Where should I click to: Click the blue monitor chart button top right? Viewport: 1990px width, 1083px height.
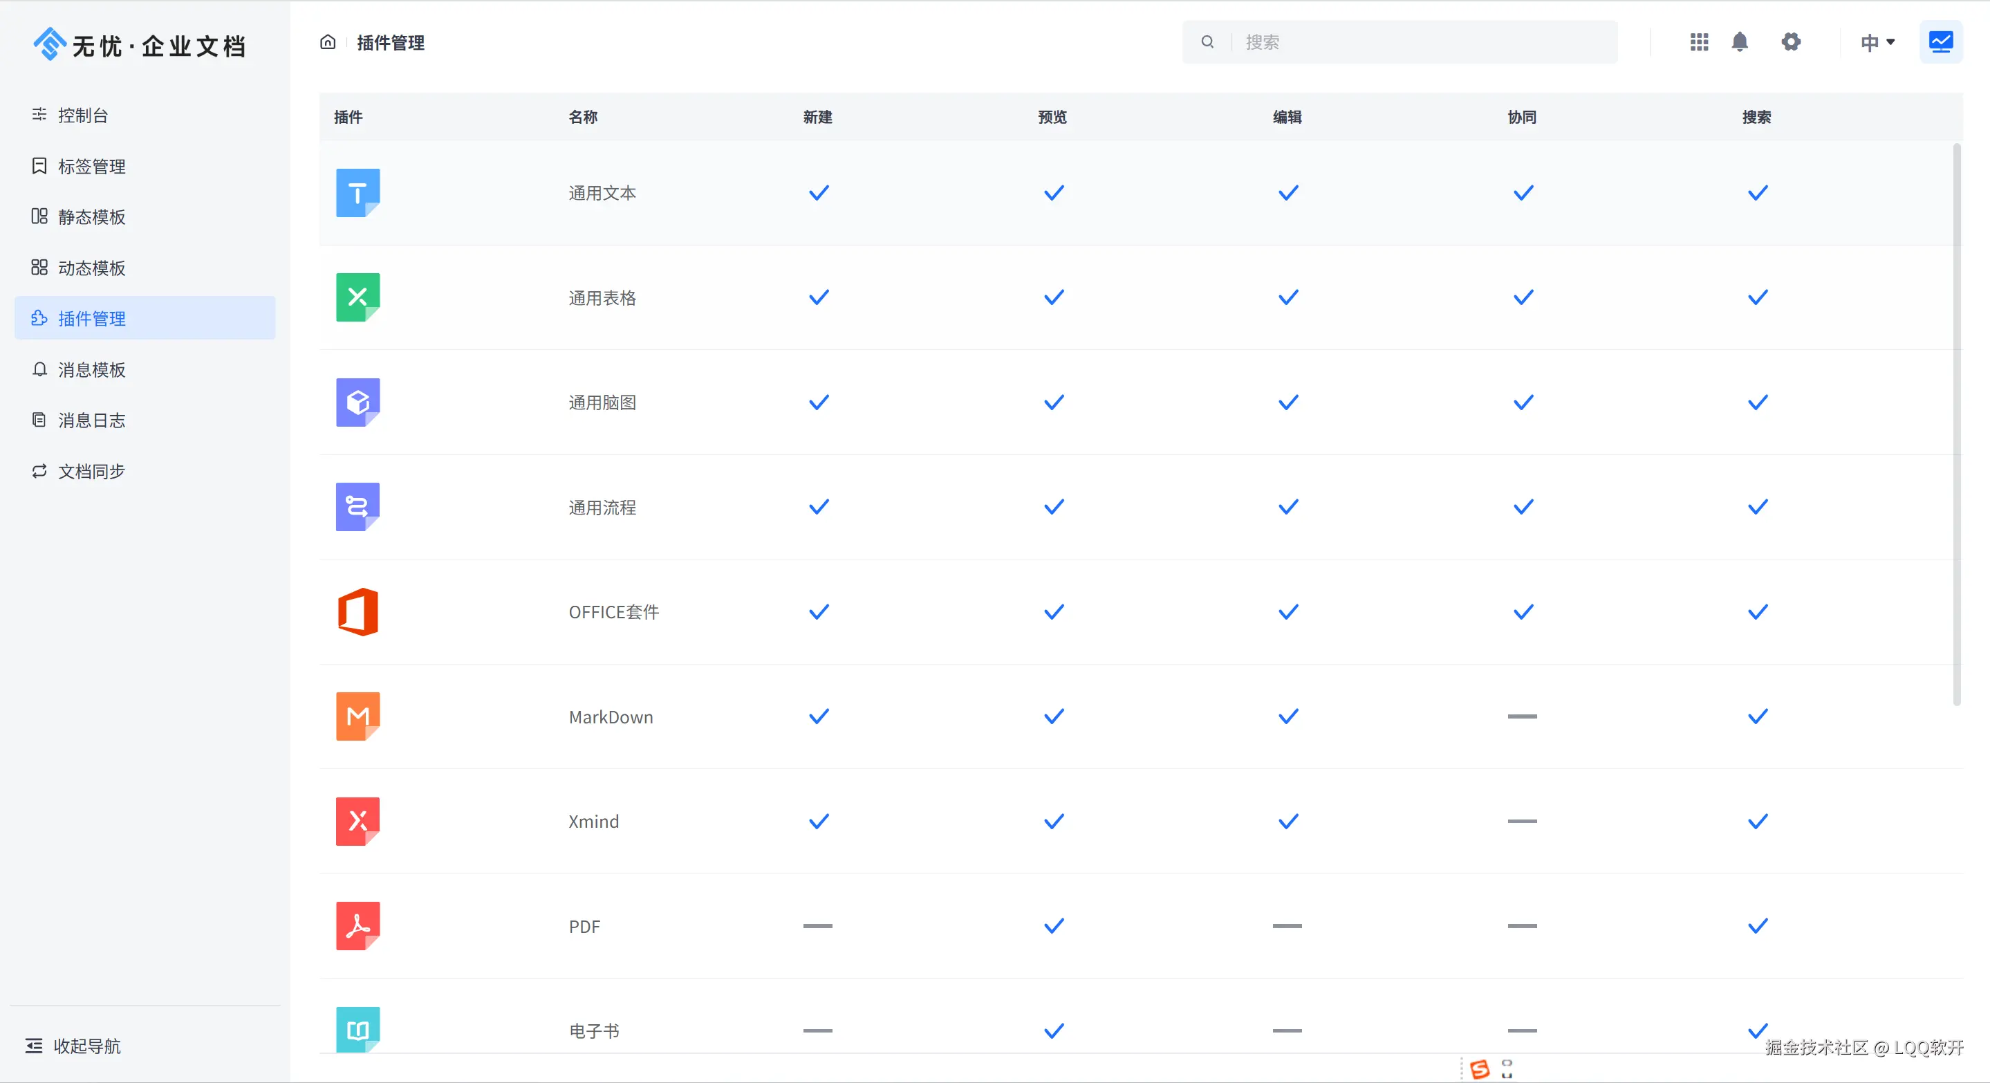[1940, 41]
